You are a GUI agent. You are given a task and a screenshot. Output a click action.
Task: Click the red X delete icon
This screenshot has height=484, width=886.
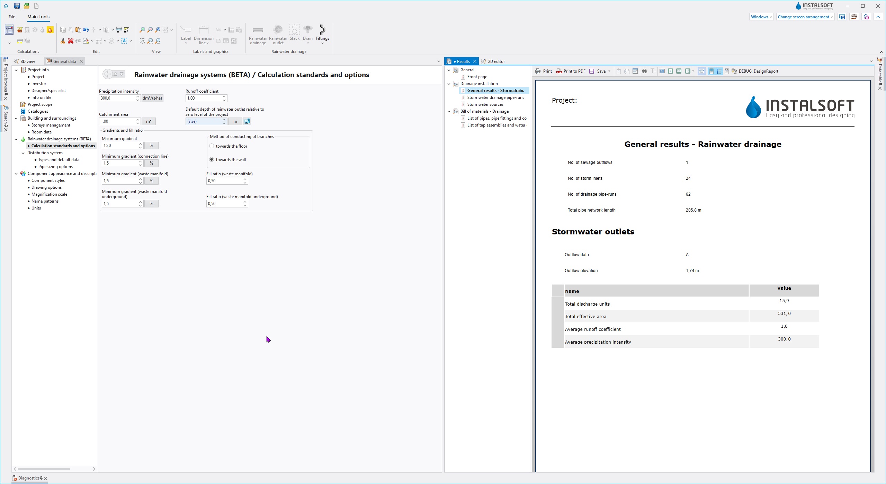pyautogui.click(x=70, y=41)
